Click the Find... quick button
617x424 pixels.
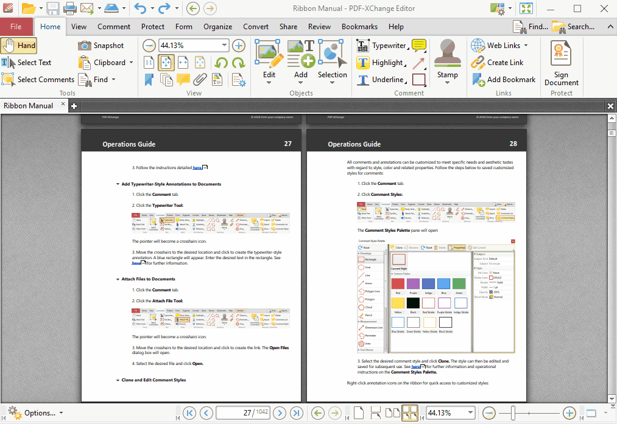tap(531, 27)
